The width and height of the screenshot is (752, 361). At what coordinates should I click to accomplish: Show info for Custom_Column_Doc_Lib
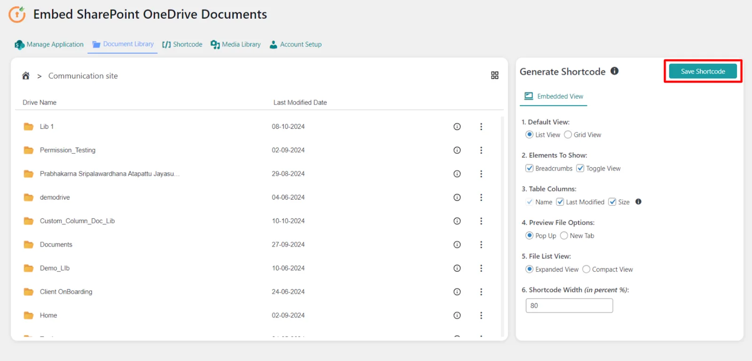457,221
